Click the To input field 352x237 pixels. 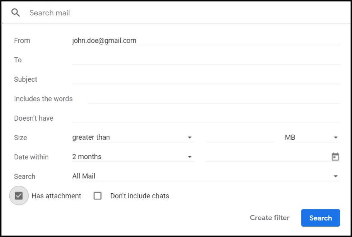click(x=206, y=60)
